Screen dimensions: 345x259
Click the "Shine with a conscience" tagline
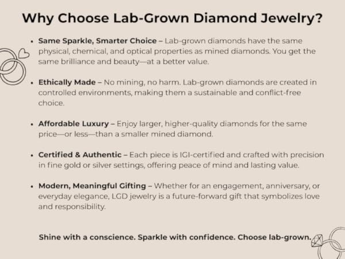pos(175,237)
